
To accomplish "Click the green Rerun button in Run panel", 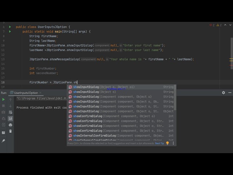I will pos(3,100).
